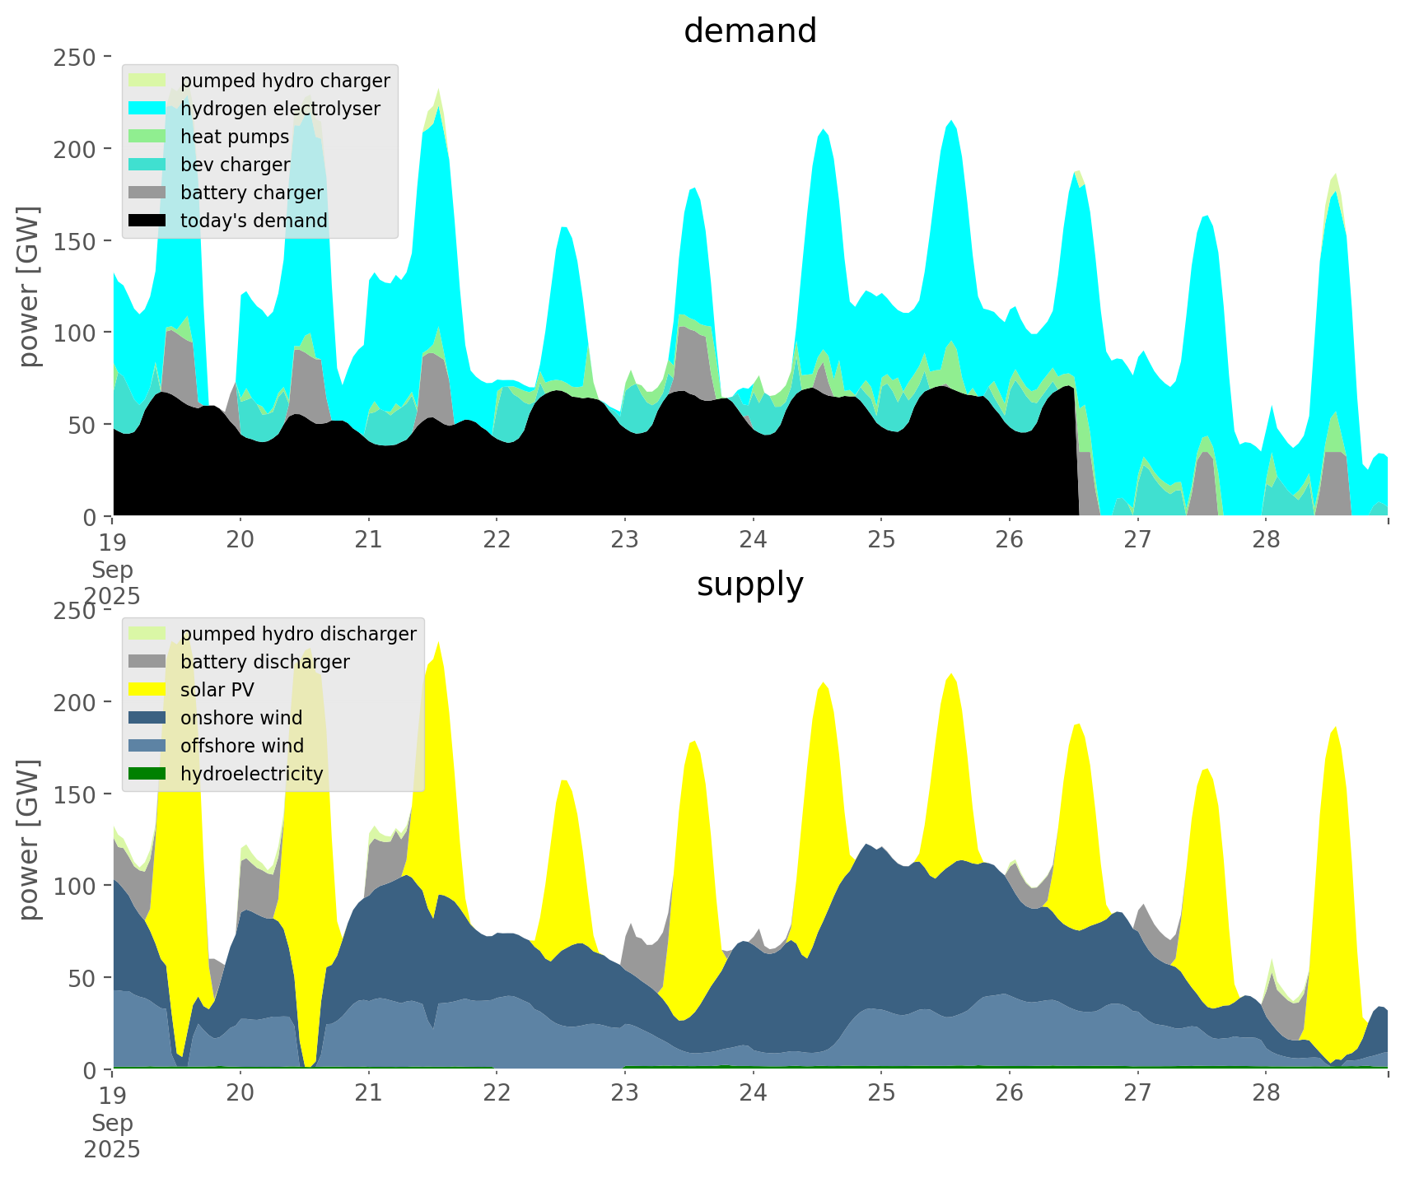Click the hydrogen electrolyser cyan legend swatch
1405x1178 pixels.
click(148, 109)
